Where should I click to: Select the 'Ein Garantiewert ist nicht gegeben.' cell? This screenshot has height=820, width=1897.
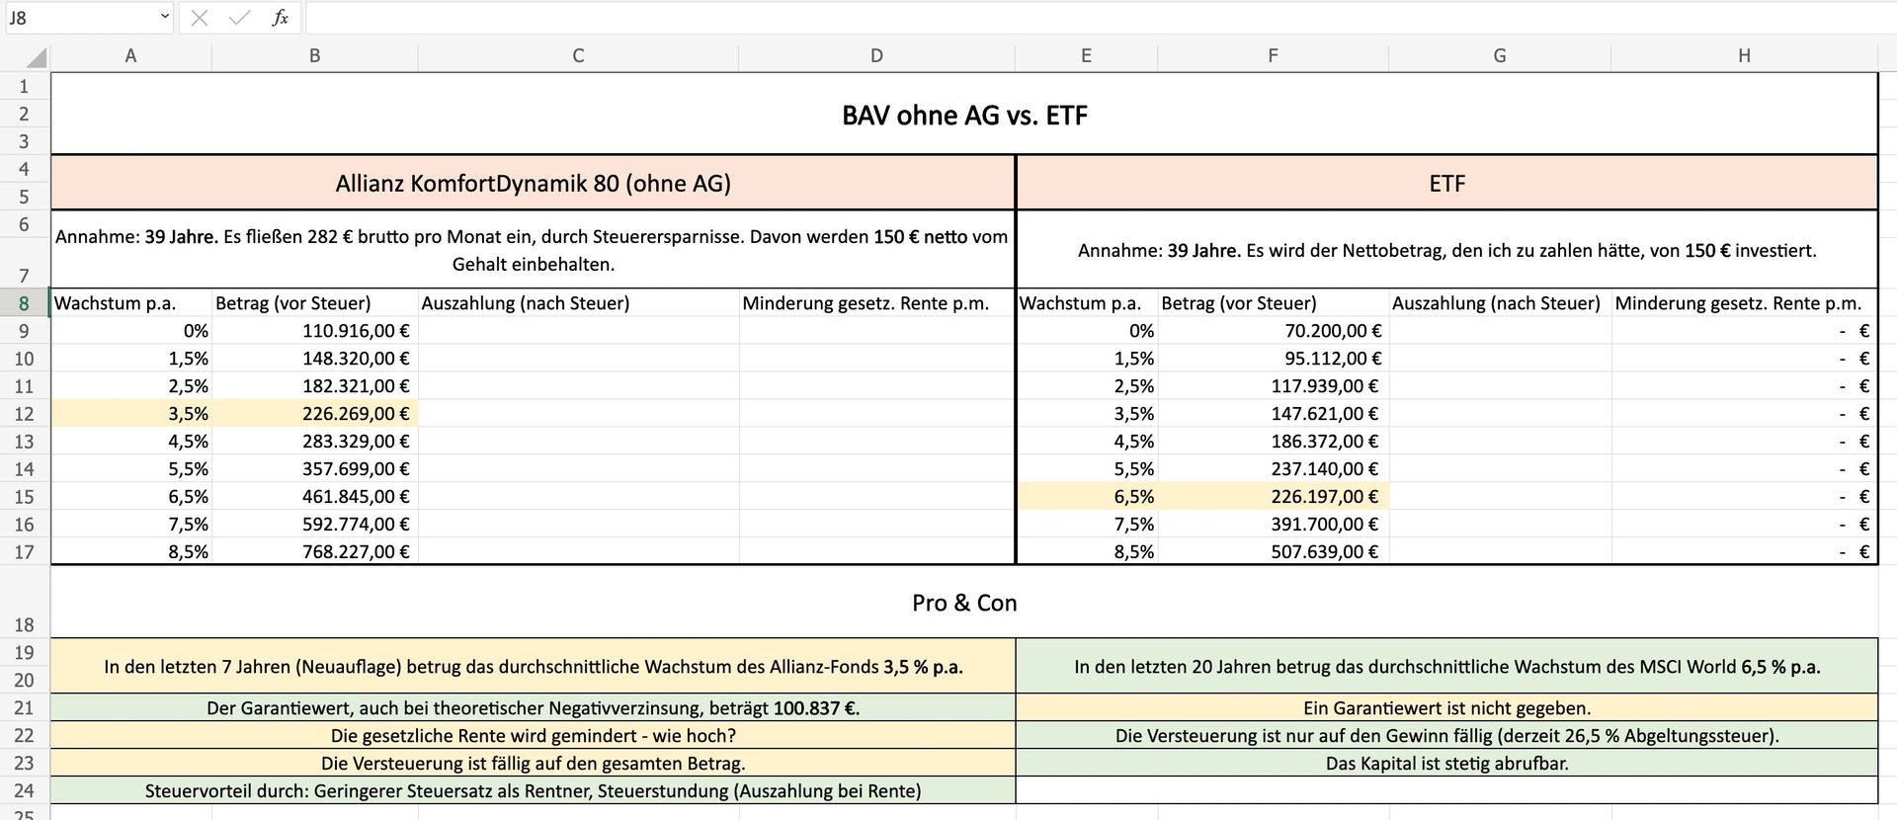pos(1446,708)
